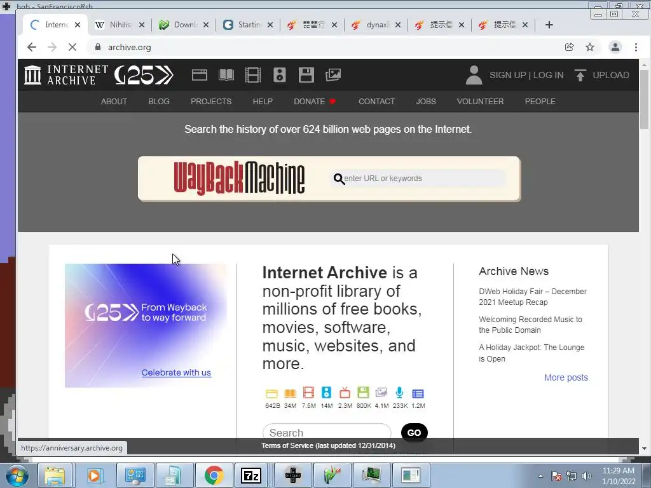The width and height of the screenshot is (651, 488).
Task: Click the anniversary banner image
Action: 146,325
